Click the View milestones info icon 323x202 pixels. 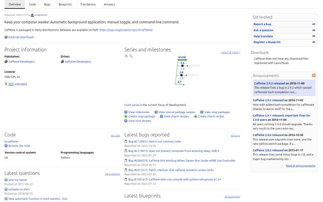pyautogui.click(x=126, y=112)
